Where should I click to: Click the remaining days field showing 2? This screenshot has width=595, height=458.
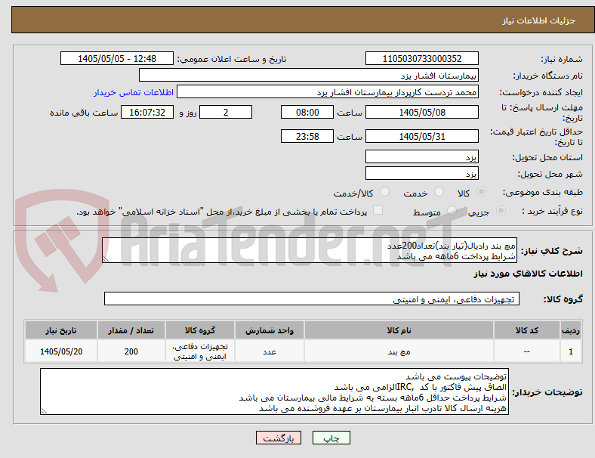coord(226,113)
